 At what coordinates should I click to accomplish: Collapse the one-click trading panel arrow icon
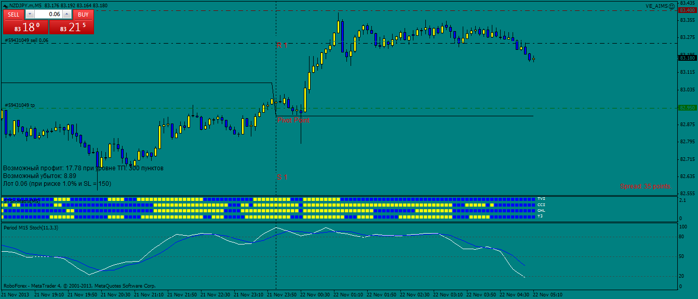pos(5,5)
